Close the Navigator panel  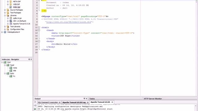[31, 59]
